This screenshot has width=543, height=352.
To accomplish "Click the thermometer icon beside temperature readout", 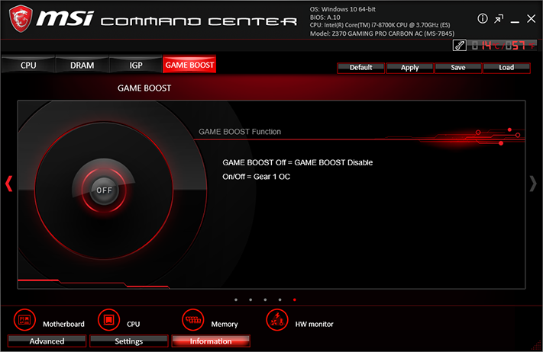I will [460, 45].
